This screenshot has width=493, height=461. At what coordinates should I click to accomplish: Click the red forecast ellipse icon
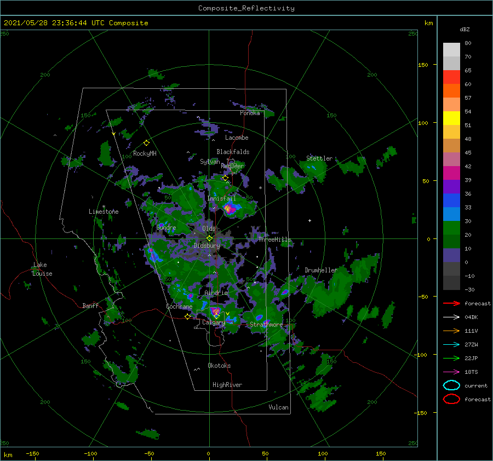[x=451, y=399]
